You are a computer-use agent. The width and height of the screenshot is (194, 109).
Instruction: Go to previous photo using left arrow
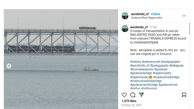(x=9, y=66)
